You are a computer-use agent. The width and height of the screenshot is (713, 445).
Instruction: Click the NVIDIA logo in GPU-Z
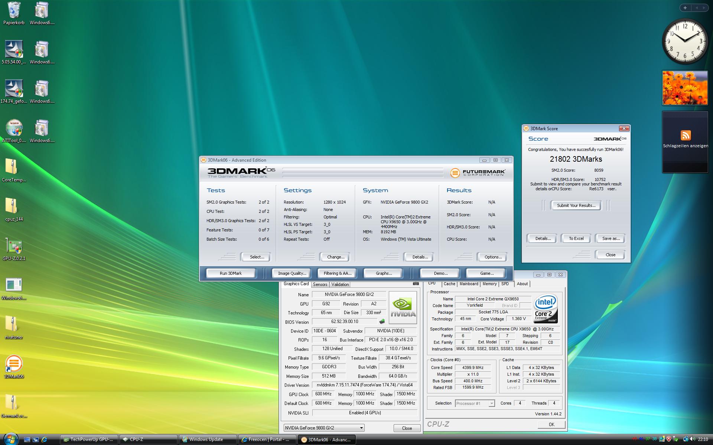coord(403,308)
